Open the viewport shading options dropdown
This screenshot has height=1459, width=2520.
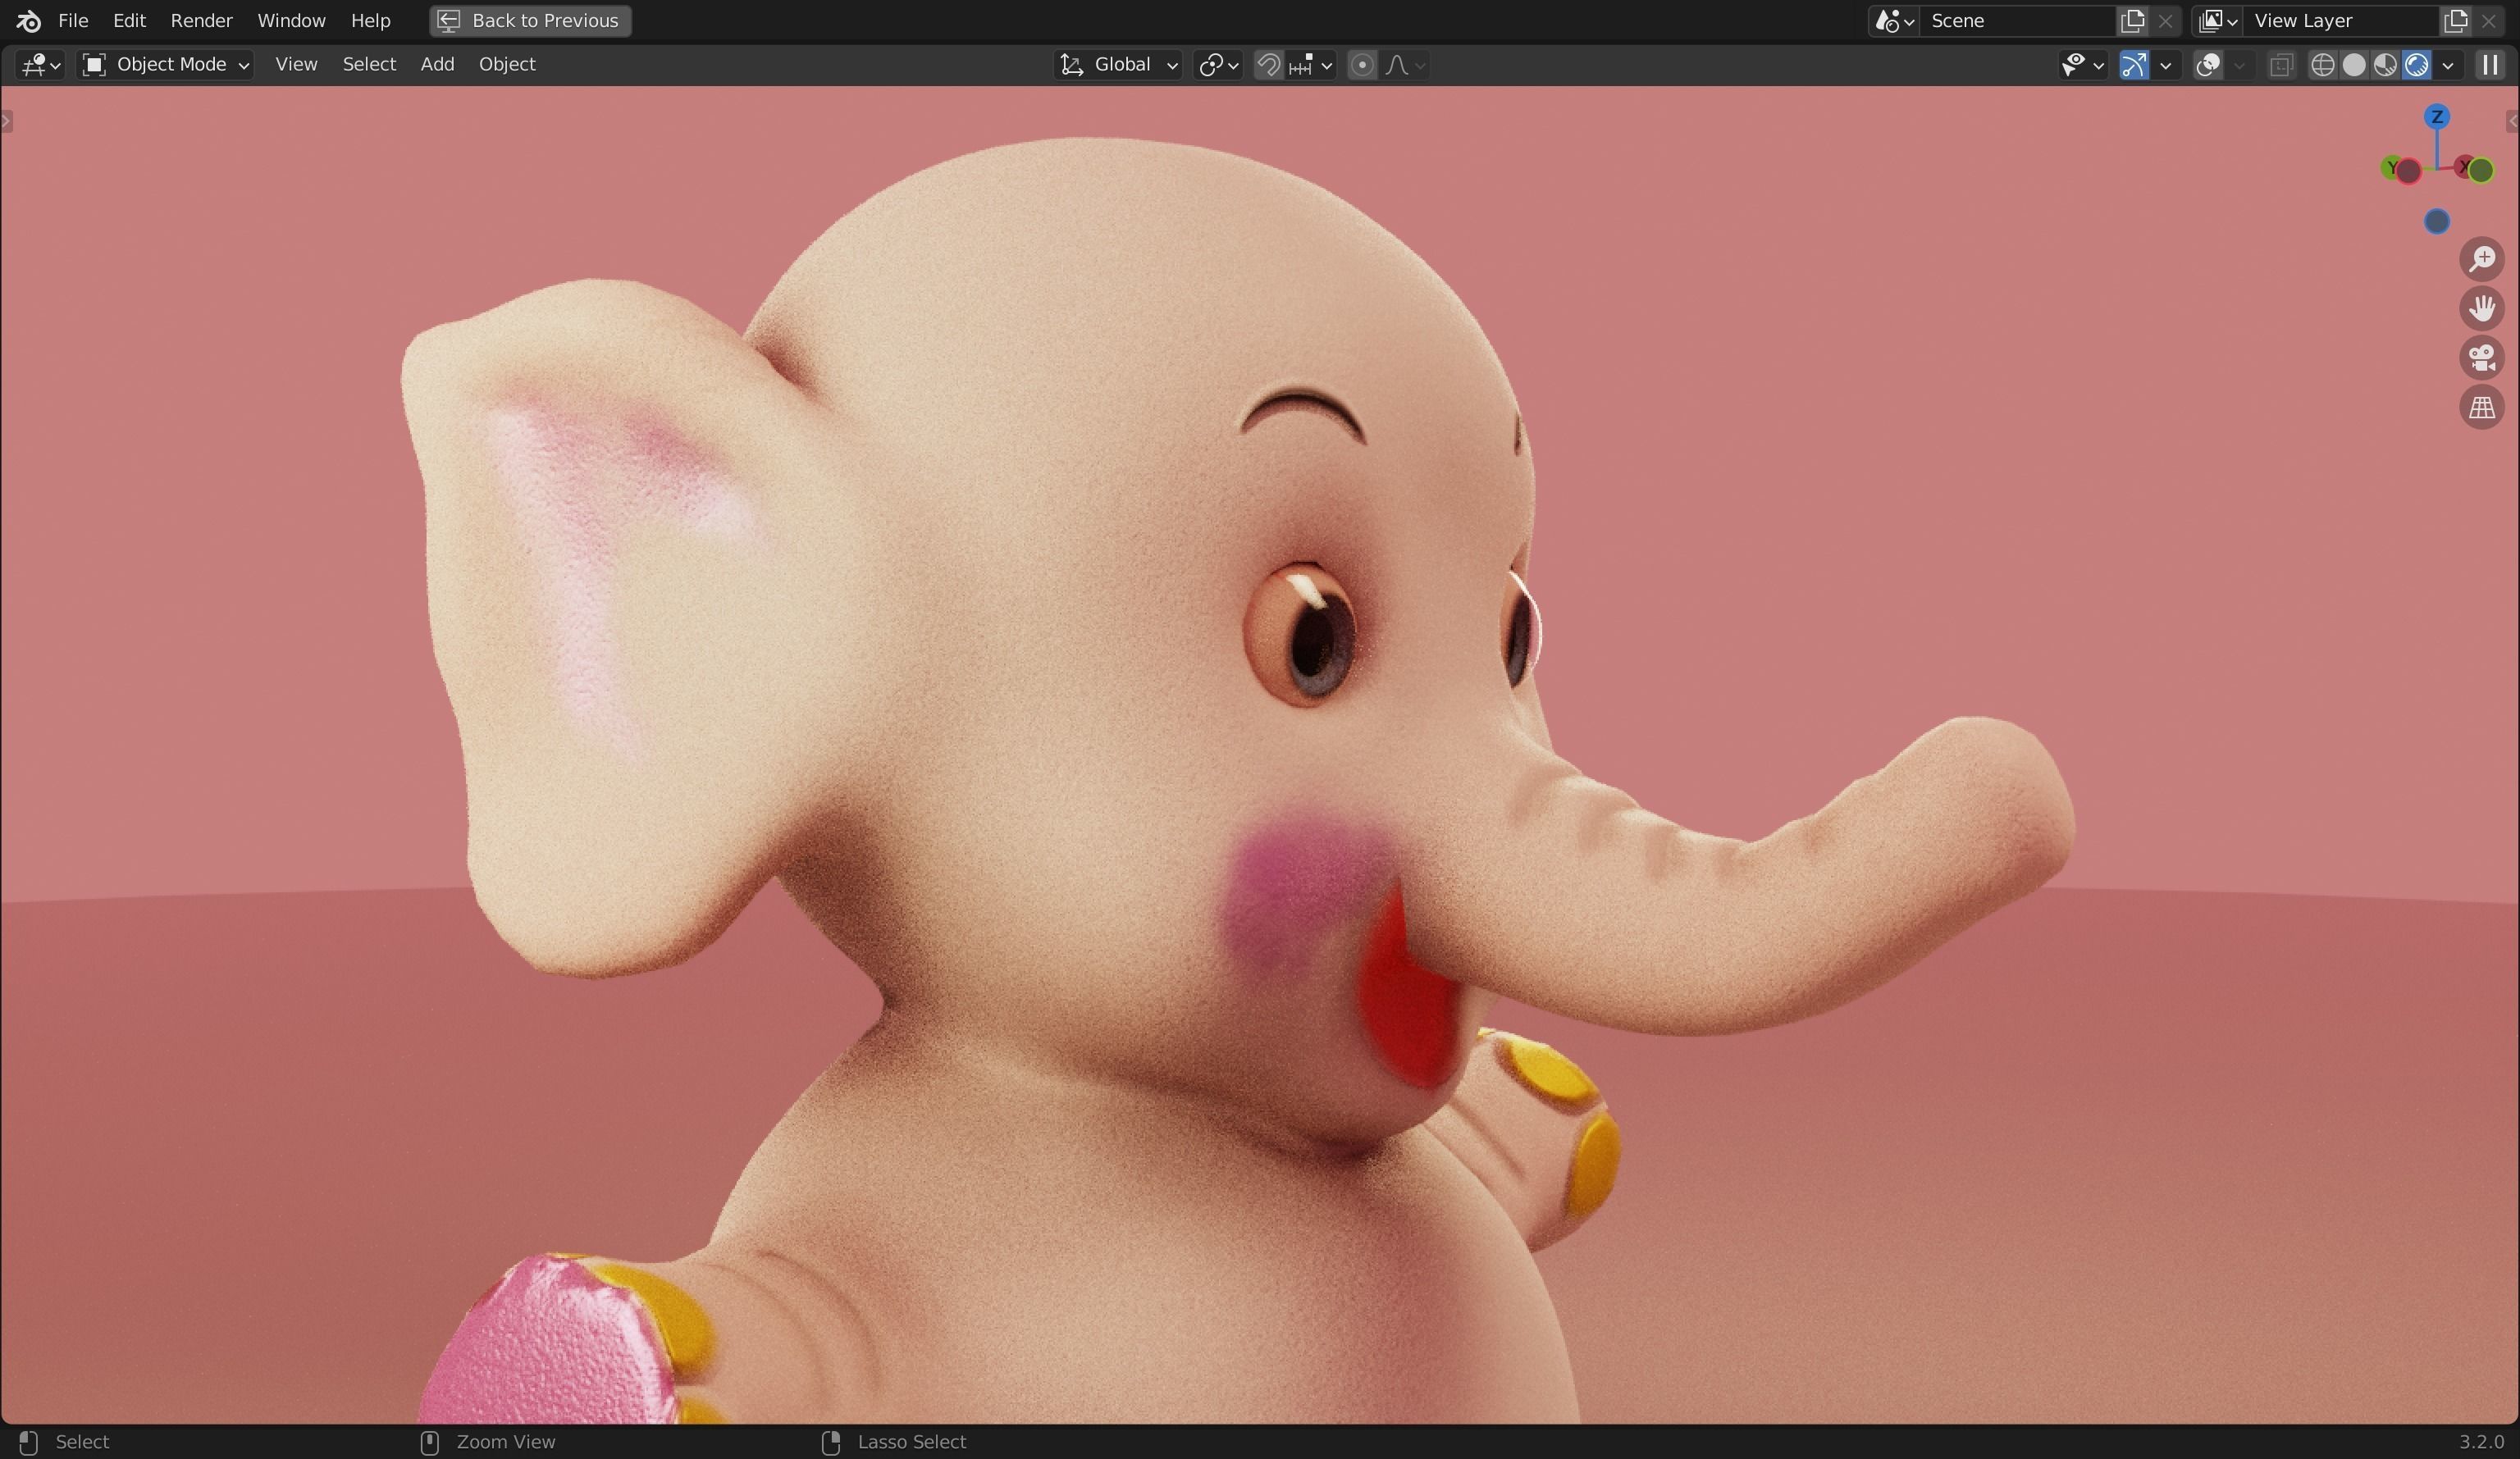point(2448,65)
